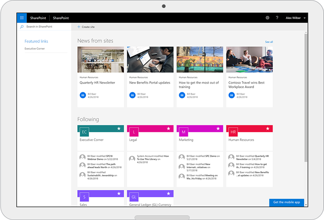This screenshot has height=220, width=324.
Task: Click the Create site button
Action: click(86, 27)
